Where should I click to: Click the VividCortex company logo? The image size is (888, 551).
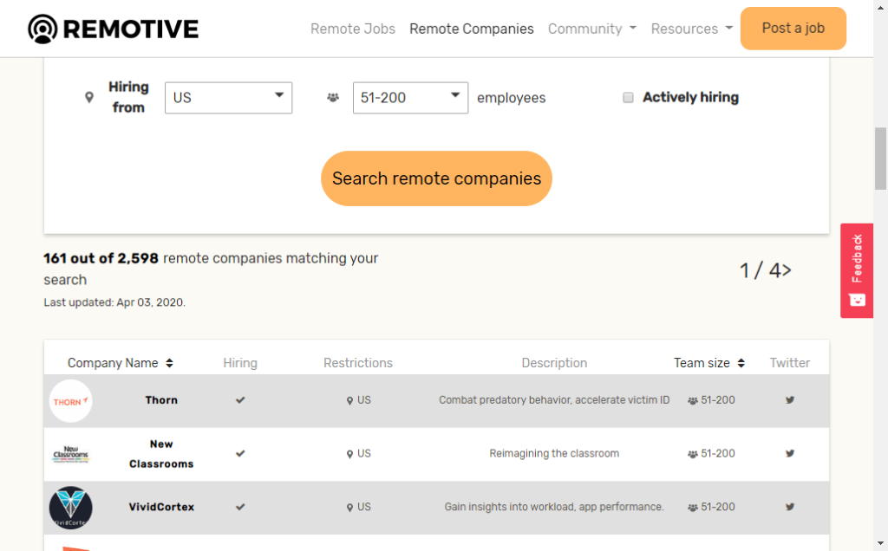coord(70,508)
